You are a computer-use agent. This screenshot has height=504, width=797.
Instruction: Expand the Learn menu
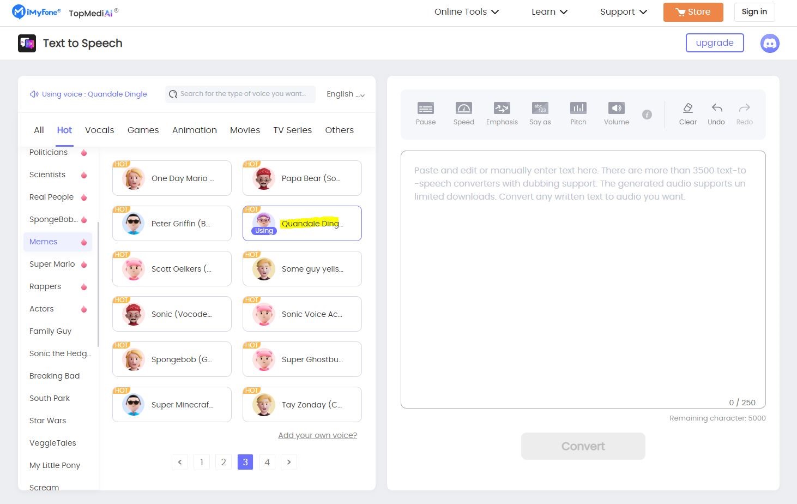(x=550, y=12)
